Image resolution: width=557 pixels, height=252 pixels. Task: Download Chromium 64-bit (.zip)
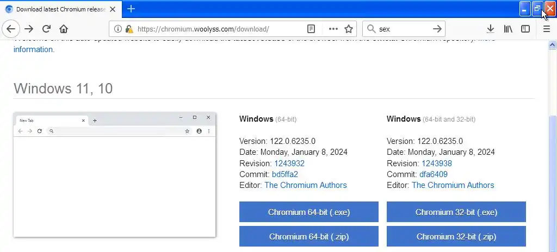coord(309,236)
